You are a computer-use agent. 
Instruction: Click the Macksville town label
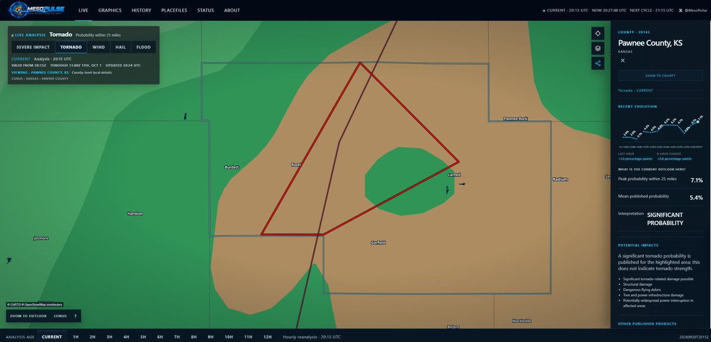(x=521, y=321)
